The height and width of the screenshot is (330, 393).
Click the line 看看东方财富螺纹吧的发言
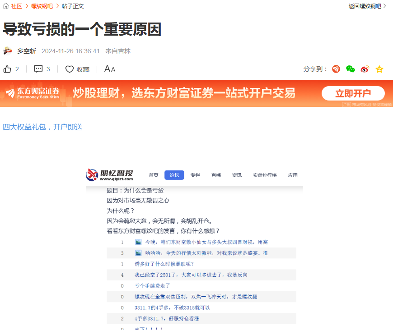[x=163, y=231]
